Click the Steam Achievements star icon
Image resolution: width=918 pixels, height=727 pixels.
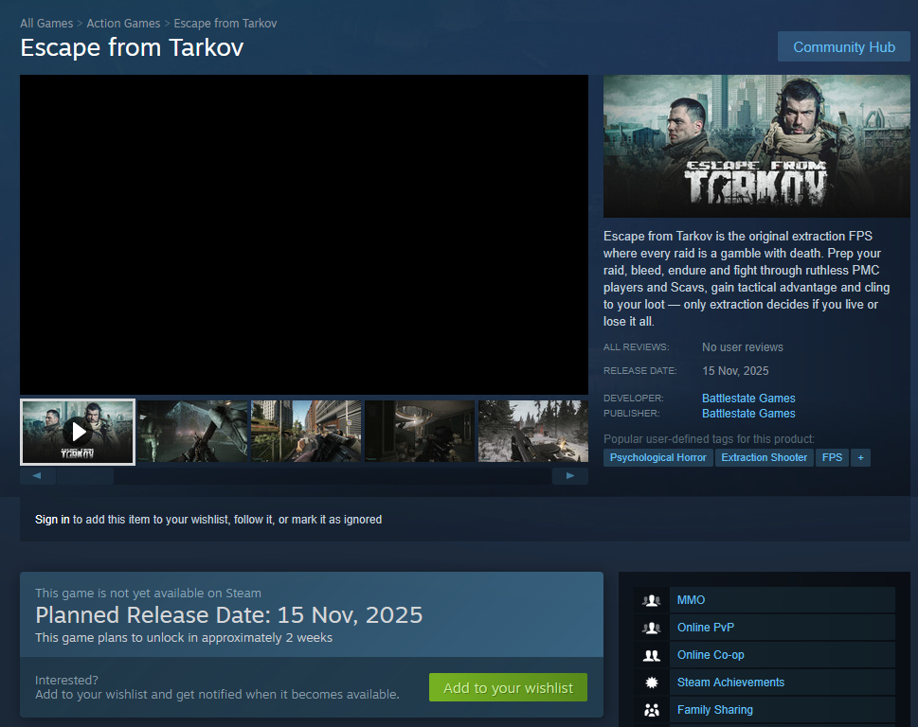click(651, 683)
